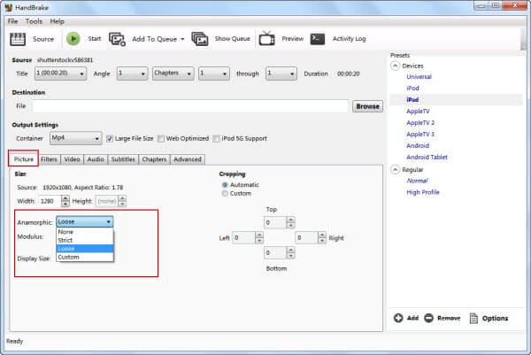This screenshot has width=531, height=355.
Task: Select the iPad preset
Action: click(412, 99)
